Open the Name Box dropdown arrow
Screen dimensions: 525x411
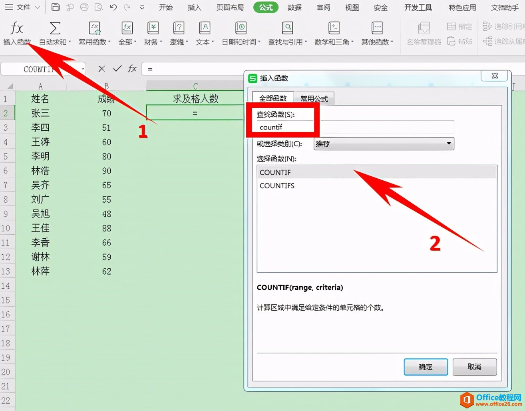83,69
